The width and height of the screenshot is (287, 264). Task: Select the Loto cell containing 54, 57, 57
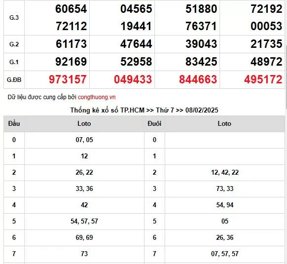click(84, 222)
